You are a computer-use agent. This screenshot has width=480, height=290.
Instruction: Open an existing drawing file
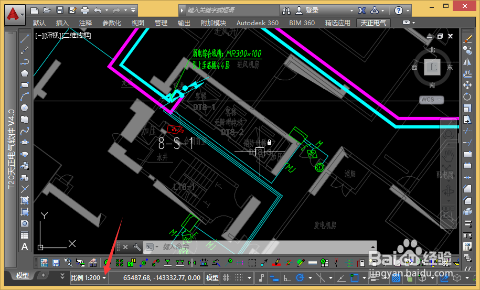(47, 10)
